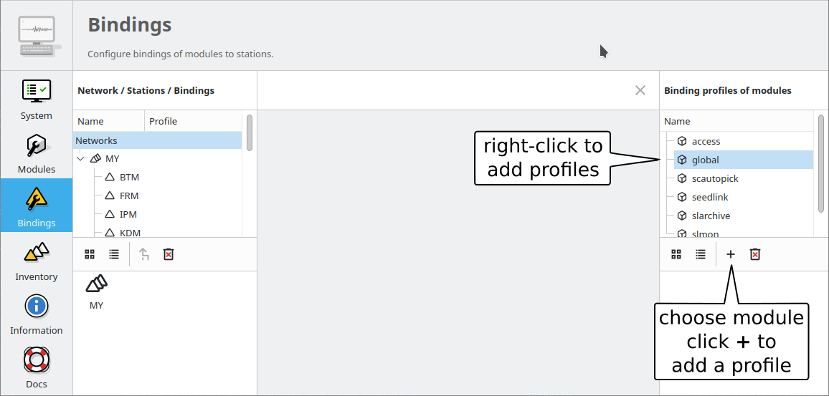Select the global module in profiles list
The image size is (829, 396).
706,160
